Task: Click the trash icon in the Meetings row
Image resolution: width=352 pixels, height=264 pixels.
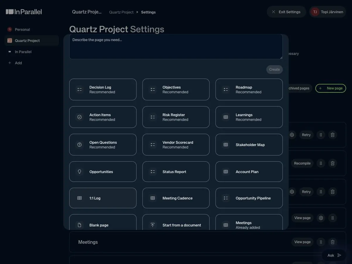Action: [x=333, y=242]
